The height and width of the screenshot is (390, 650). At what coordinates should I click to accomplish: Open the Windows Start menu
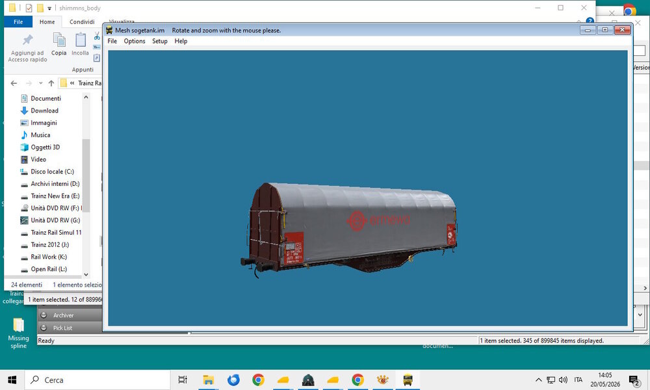(12, 380)
